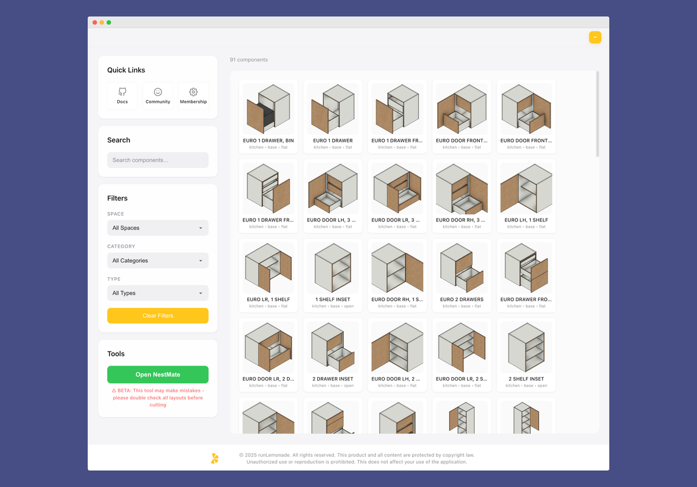Select the EURO 1 DRAWER component
The width and height of the screenshot is (697, 487).
point(332,108)
